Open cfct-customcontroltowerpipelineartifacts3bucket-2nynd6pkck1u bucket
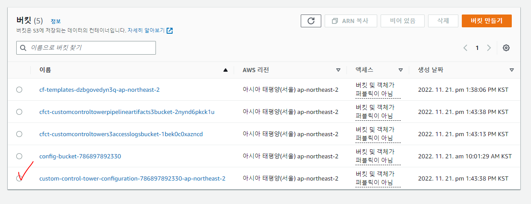 click(x=127, y=112)
